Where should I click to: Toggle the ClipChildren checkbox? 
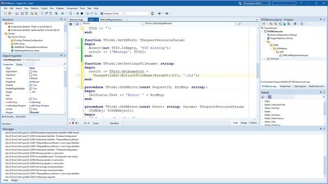(31, 72)
